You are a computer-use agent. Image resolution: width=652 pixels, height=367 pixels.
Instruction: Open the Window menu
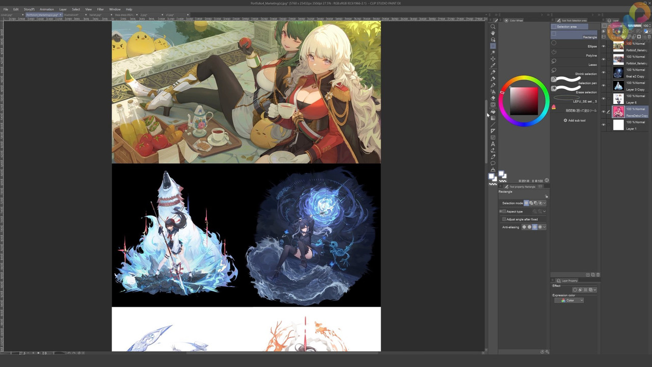pos(115,9)
